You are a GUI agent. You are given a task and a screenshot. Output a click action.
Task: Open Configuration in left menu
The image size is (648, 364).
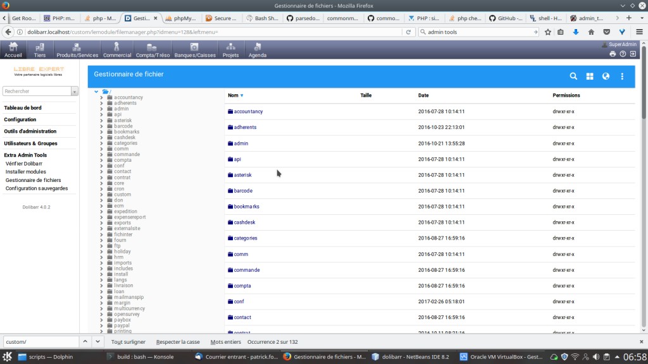click(x=20, y=119)
